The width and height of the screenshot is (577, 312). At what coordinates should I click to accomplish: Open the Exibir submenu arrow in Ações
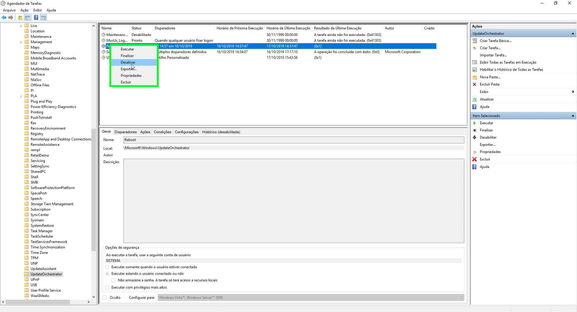(573, 92)
